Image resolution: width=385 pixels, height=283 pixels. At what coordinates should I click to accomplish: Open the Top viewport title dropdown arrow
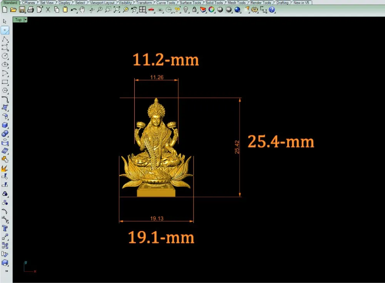pyautogui.click(x=25, y=20)
